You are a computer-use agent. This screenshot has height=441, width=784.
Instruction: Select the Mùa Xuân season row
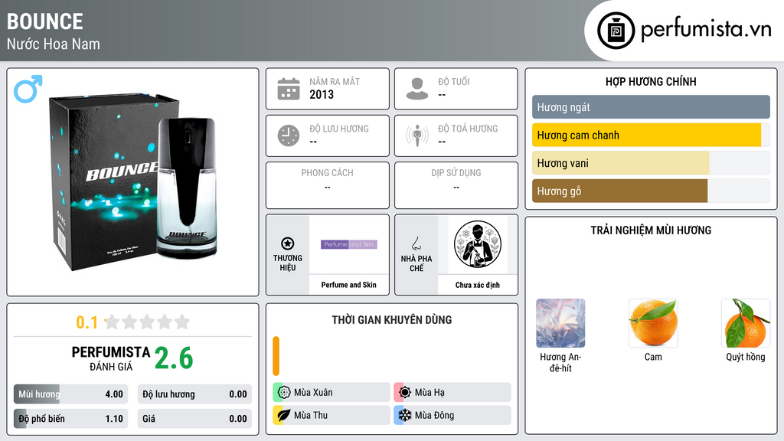[x=332, y=393]
